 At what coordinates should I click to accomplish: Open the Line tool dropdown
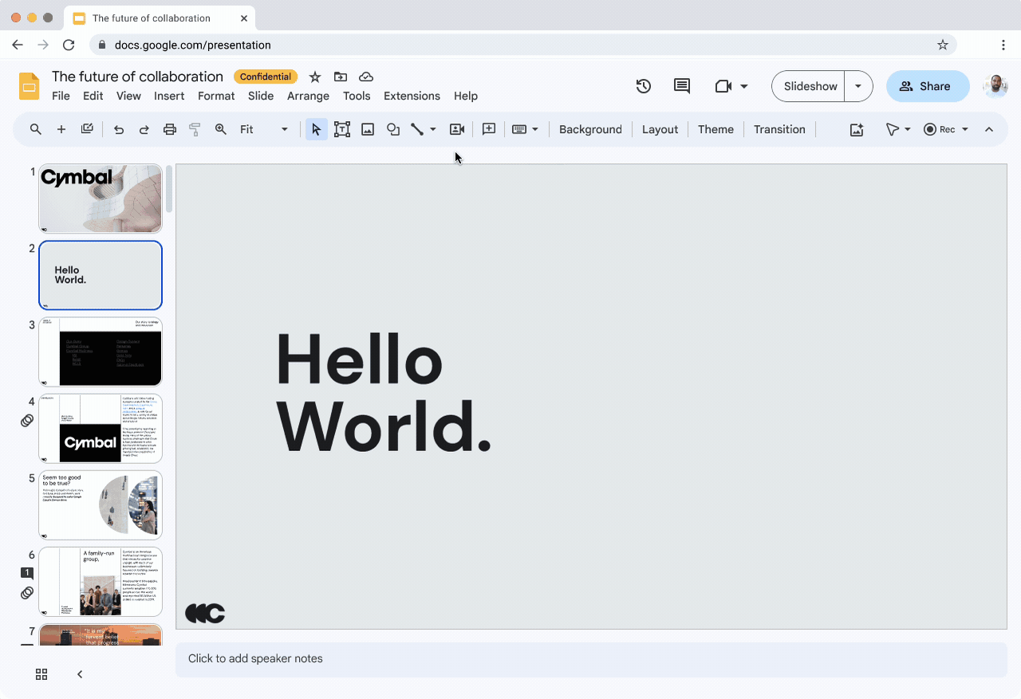pos(433,128)
